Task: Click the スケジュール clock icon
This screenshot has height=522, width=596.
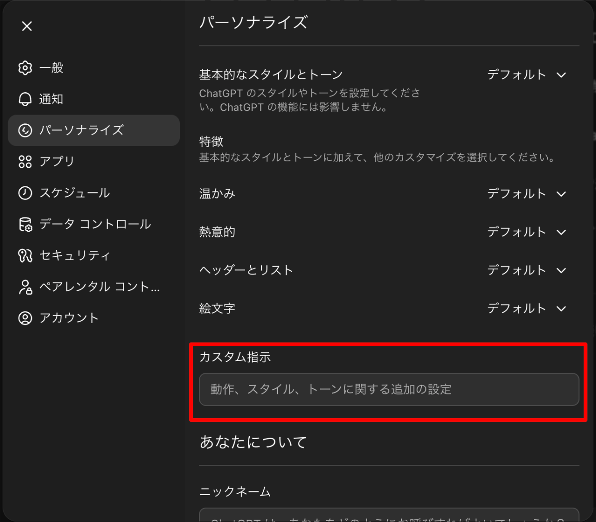Action: 25,193
